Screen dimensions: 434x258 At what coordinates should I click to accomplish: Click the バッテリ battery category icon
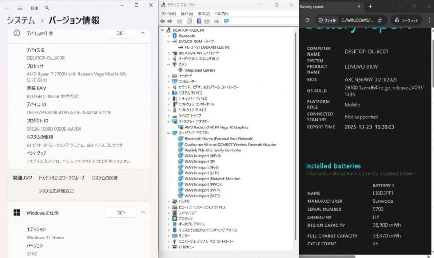[x=174, y=201]
